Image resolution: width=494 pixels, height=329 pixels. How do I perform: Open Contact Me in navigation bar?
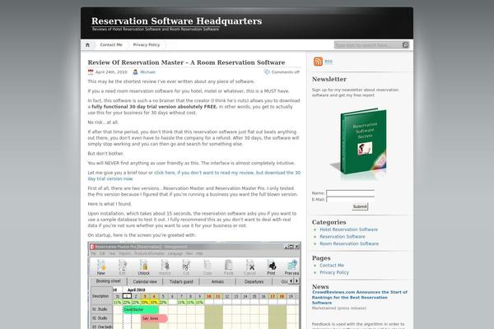(x=111, y=45)
